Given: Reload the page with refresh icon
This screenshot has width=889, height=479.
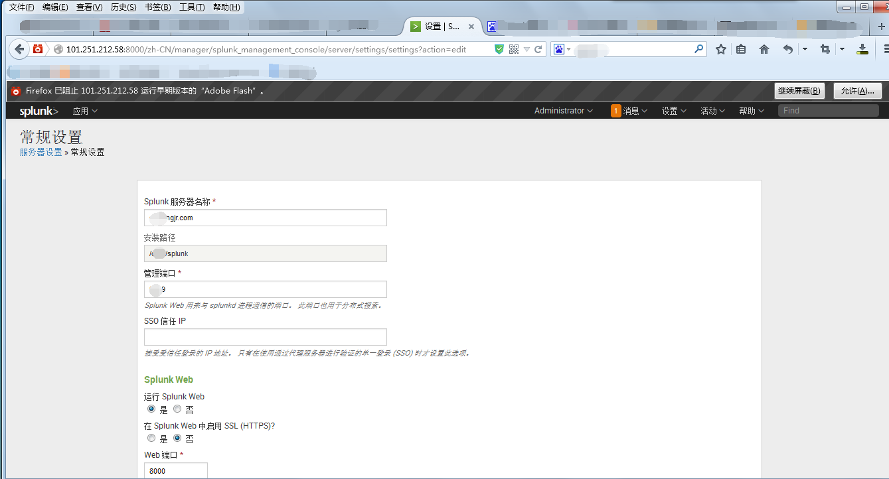Looking at the screenshot, I should point(539,49).
